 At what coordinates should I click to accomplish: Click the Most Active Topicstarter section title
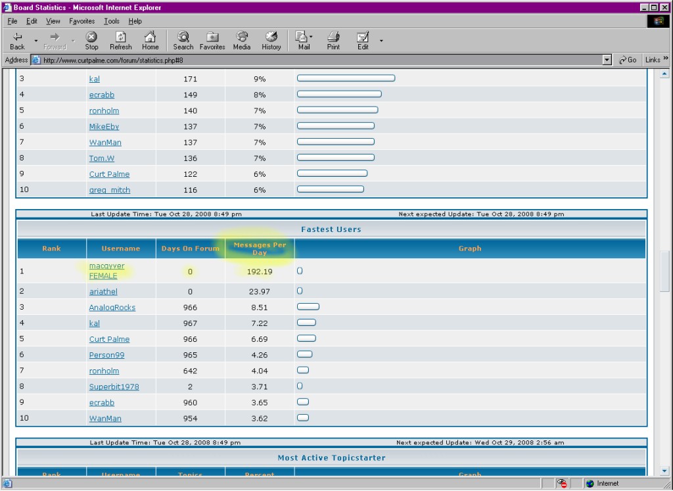(x=331, y=458)
